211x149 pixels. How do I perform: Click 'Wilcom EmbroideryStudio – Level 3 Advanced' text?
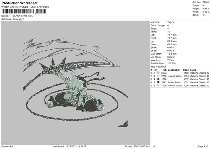tap(25, 7)
